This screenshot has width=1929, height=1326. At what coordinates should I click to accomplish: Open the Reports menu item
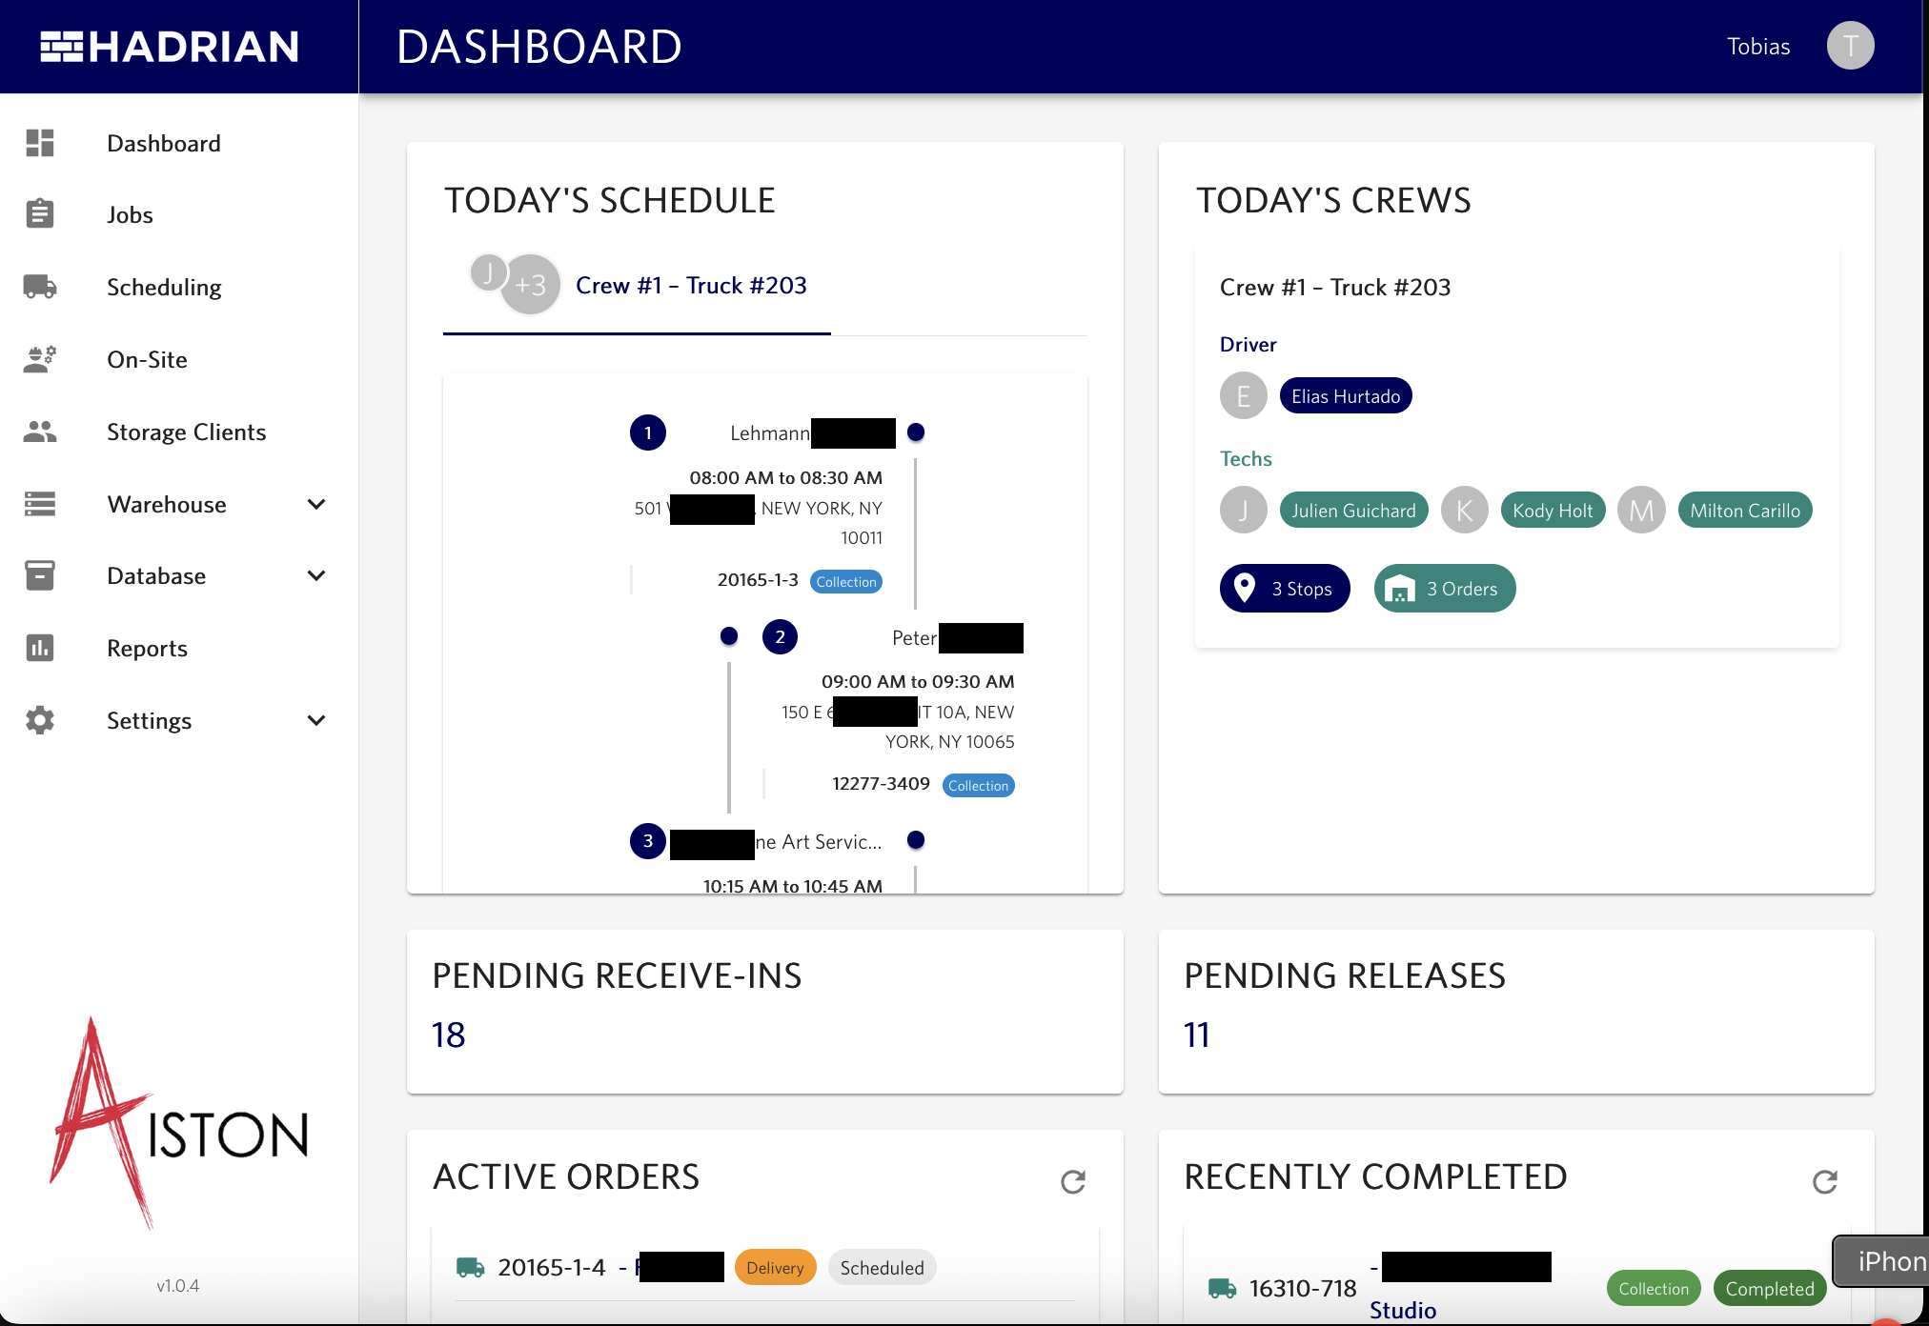click(x=147, y=648)
